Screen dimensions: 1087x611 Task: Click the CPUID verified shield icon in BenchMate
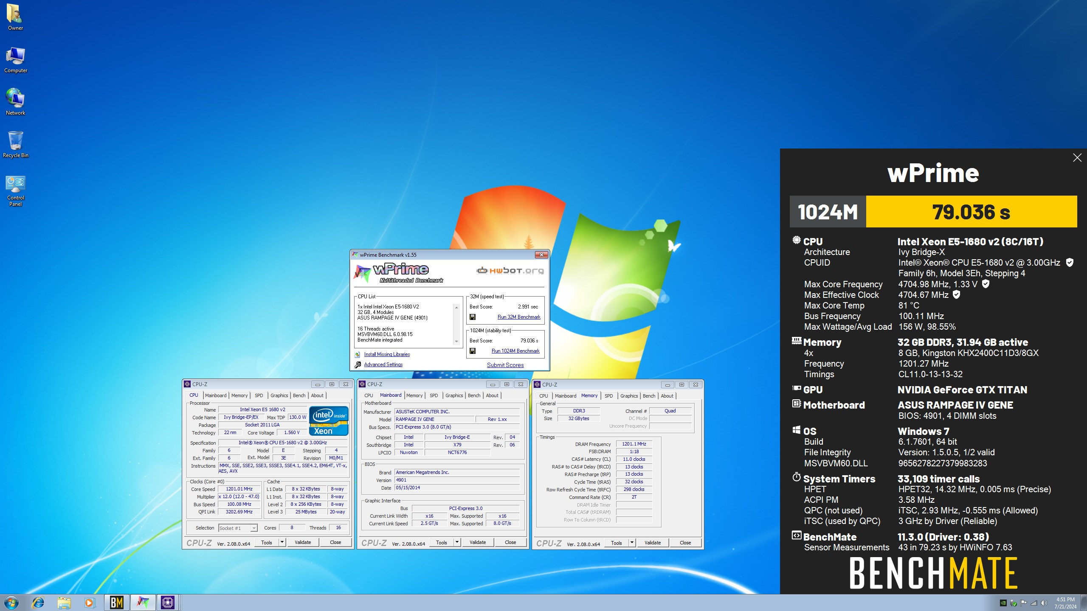point(1070,263)
